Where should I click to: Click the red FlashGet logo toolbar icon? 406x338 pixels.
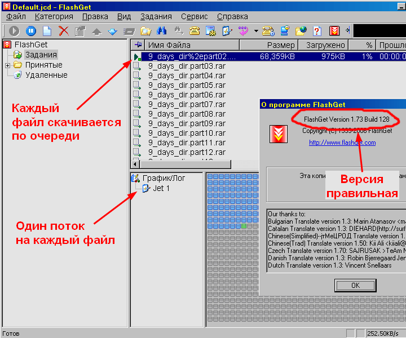[x=334, y=31]
